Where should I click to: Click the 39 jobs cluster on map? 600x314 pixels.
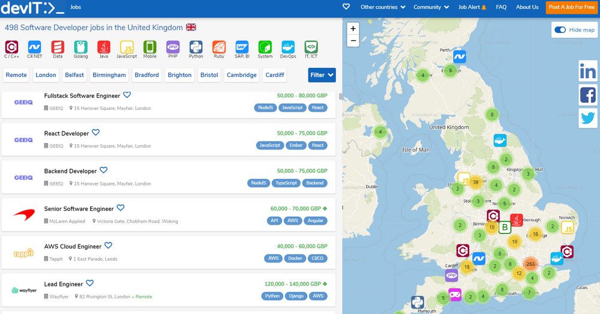click(476, 183)
